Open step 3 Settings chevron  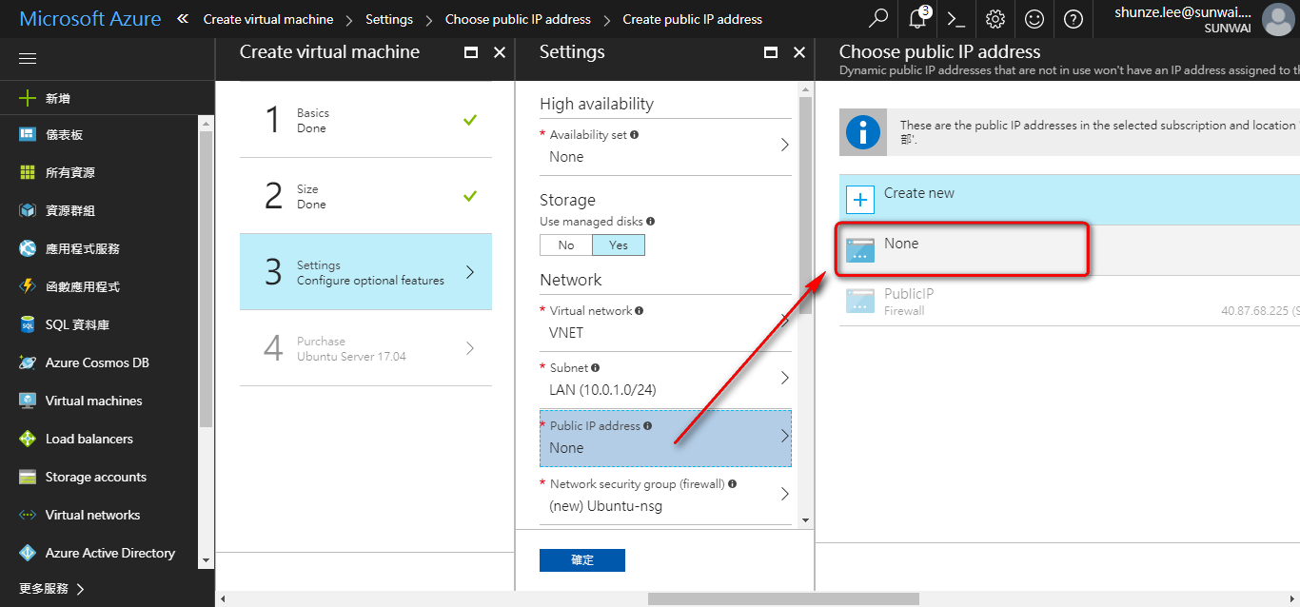coord(470,272)
